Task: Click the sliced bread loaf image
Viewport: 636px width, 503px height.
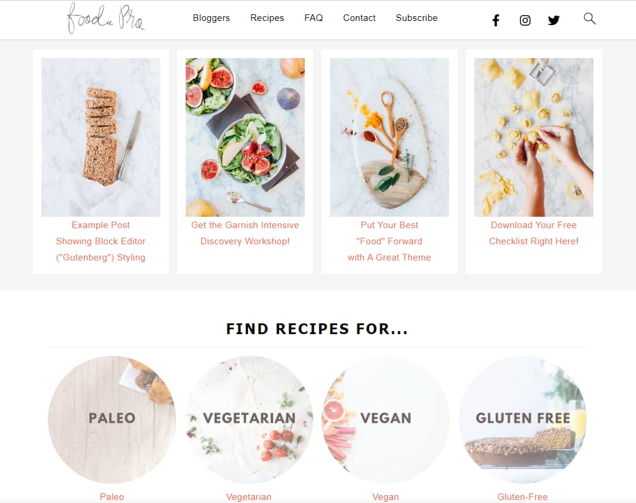Action: pyautogui.click(x=101, y=137)
